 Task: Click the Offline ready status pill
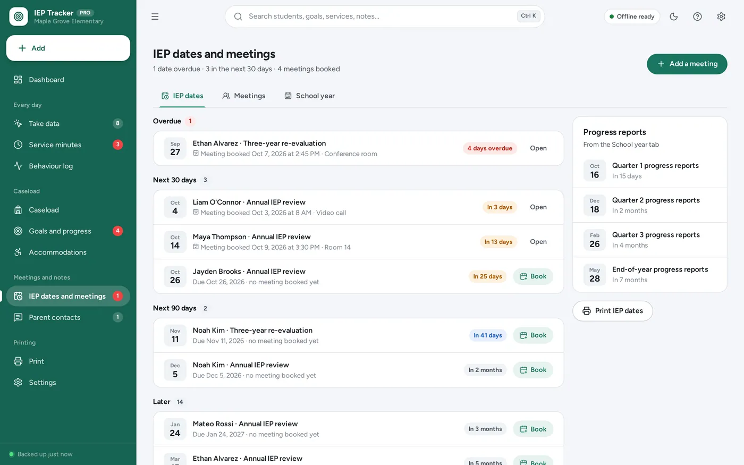click(632, 16)
